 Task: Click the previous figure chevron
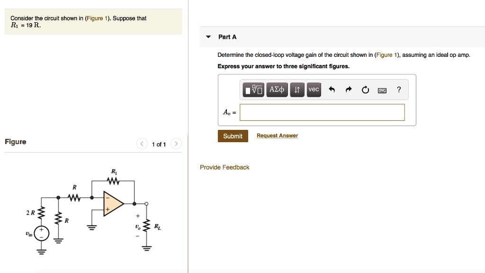pyautogui.click(x=142, y=144)
